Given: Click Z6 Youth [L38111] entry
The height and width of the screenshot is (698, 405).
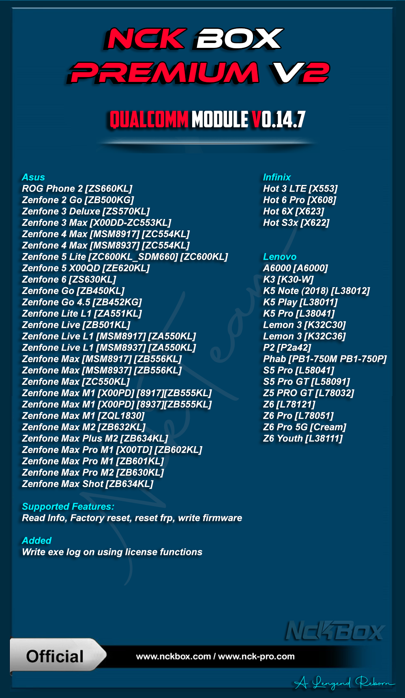Looking at the screenshot, I should pos(303,438).
